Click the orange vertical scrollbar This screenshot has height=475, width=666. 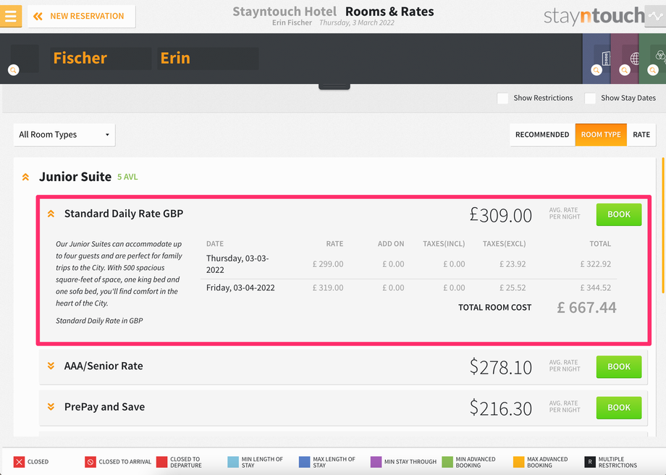pos(663,225)
